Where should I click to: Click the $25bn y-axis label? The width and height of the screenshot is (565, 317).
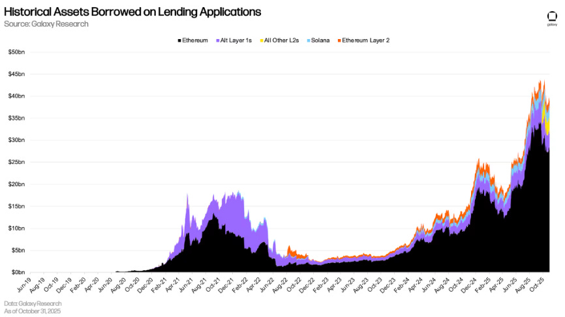[16, 162]
